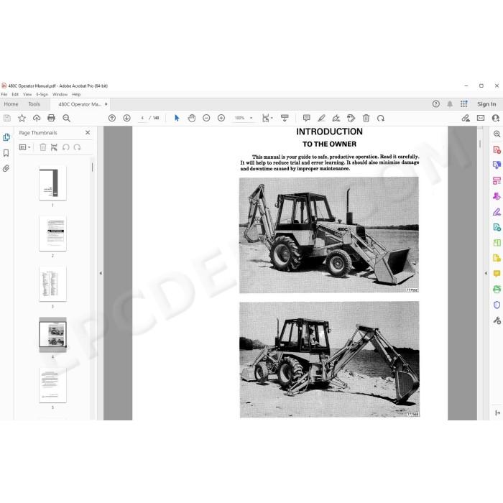Select page 3 thumbnail
The width and height of the screenshot is (503, 503).
pos(52,284)
